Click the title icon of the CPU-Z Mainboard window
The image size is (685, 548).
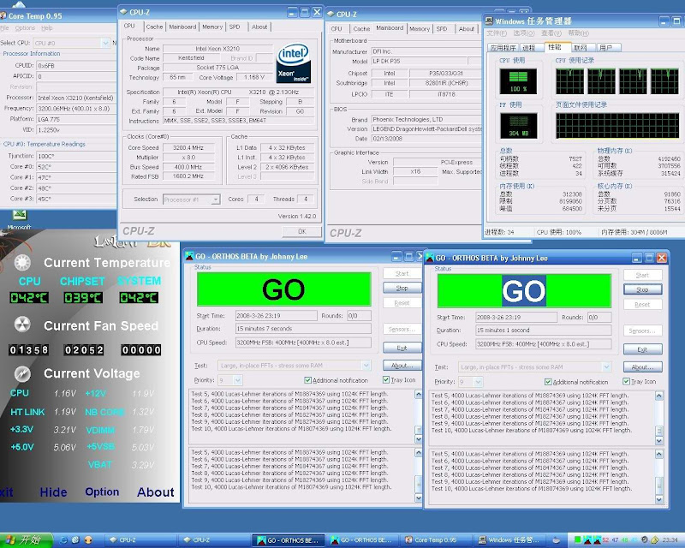click(331, 14)
